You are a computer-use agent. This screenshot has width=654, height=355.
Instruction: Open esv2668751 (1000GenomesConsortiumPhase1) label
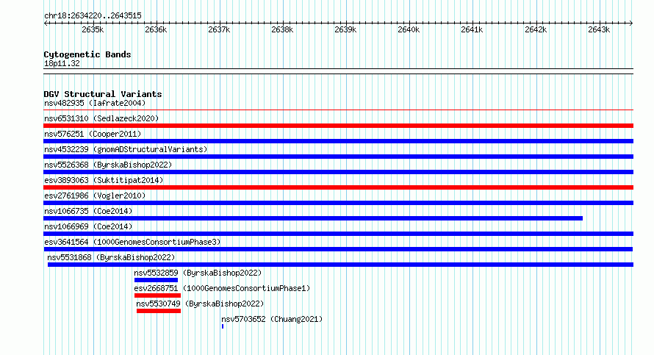tap(222, 288)
